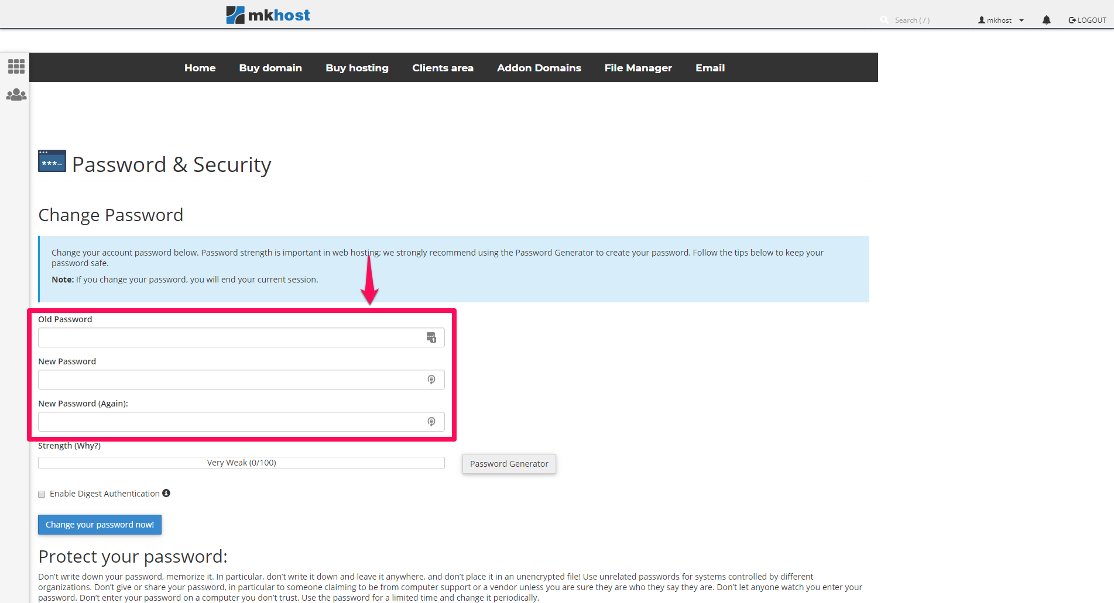Click the LOGOUT link

click(x=1087, y=20)
